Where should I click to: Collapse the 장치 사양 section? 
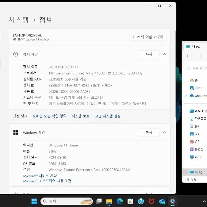(x=164, y=54)
